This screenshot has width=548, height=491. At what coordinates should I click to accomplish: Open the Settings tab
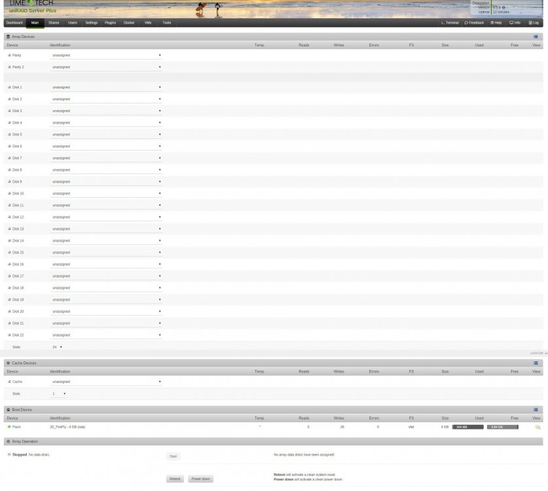[91, 23]
